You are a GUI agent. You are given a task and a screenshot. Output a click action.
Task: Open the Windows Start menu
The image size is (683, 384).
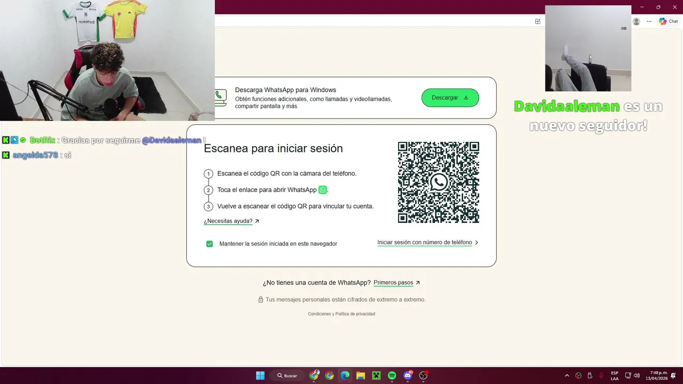coord(260,375)
